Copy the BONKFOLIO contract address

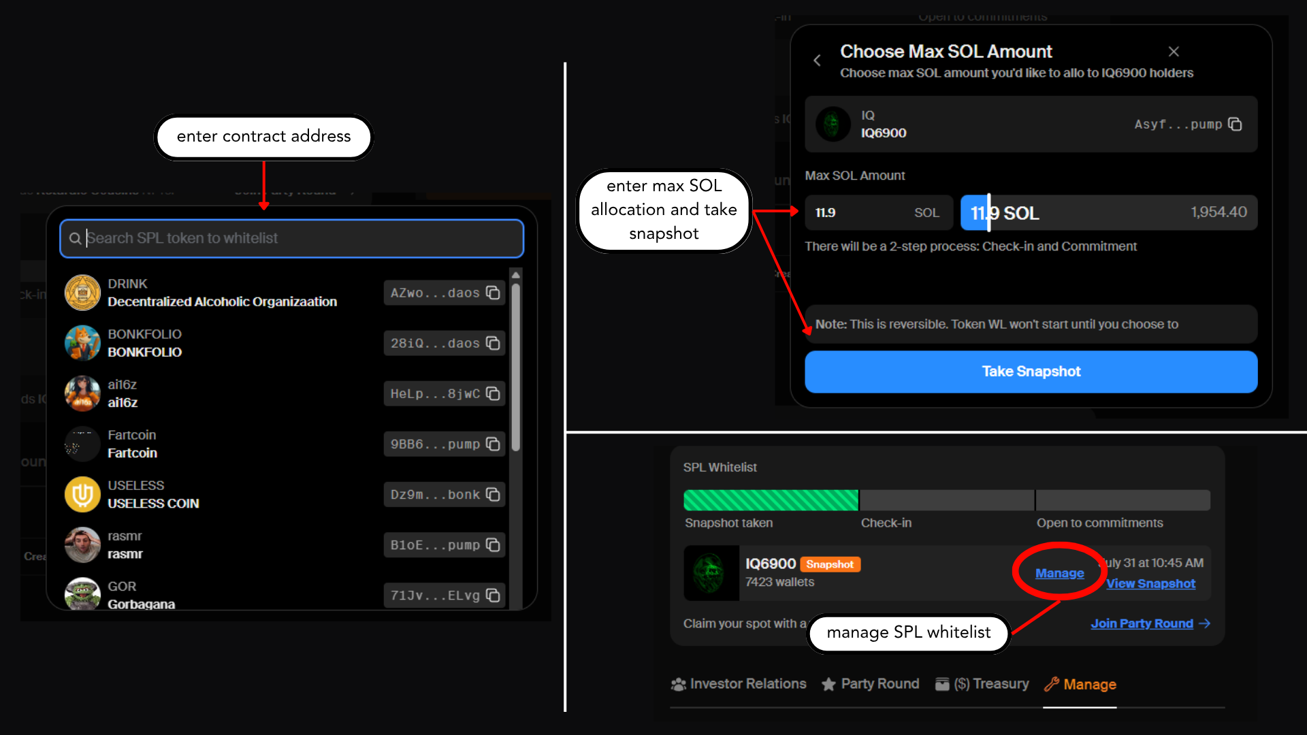coord(493,343)
